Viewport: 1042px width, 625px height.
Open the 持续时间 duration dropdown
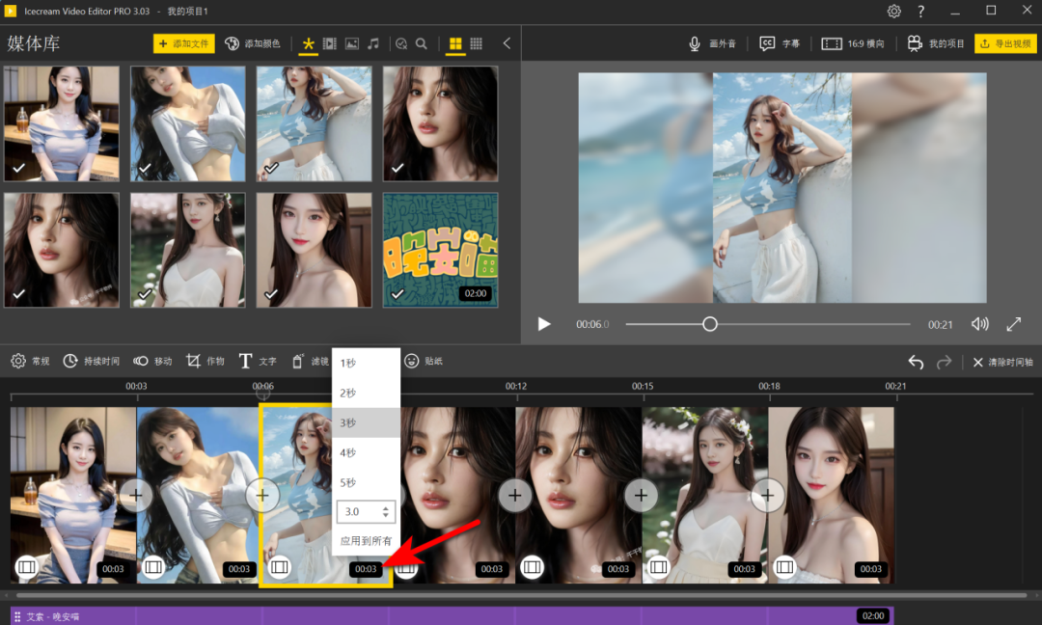91,361
